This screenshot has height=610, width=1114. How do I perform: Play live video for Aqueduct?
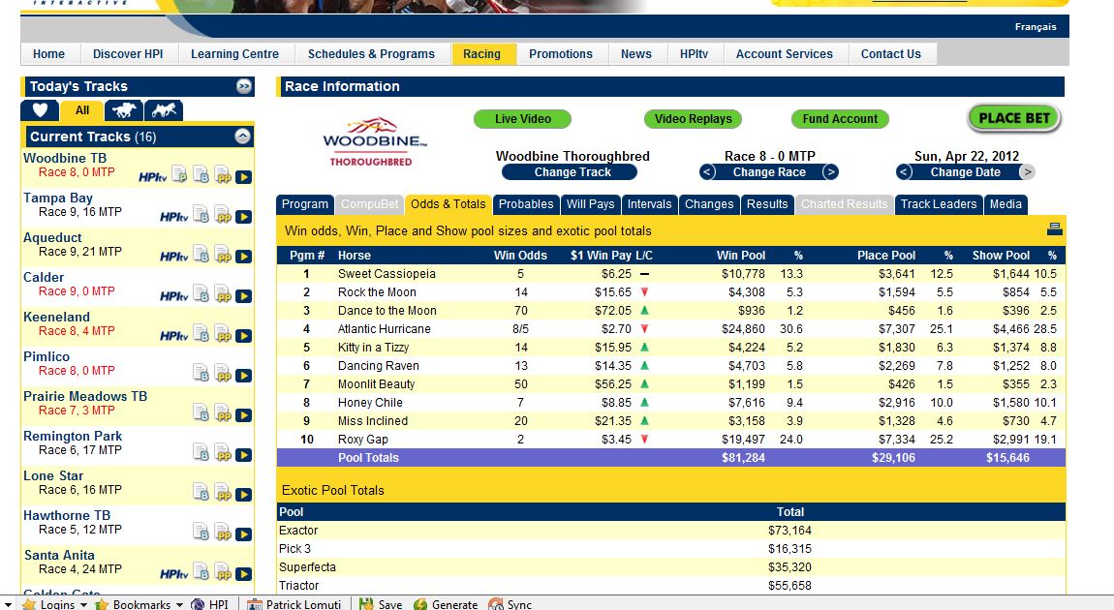click(244, 257)
